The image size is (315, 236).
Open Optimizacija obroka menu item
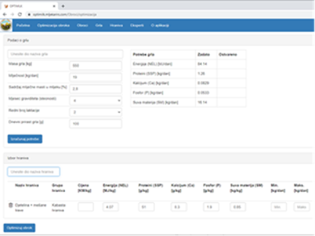(53, 25)
